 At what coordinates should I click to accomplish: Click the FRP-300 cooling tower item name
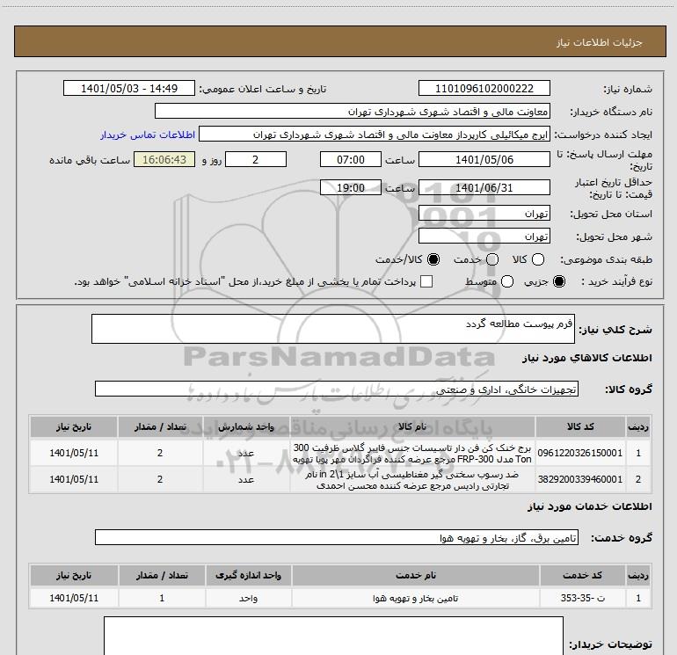pos(412,454)
